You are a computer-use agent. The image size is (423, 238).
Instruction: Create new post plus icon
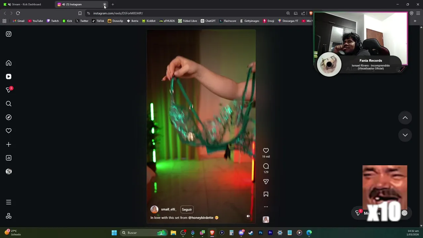9,144
